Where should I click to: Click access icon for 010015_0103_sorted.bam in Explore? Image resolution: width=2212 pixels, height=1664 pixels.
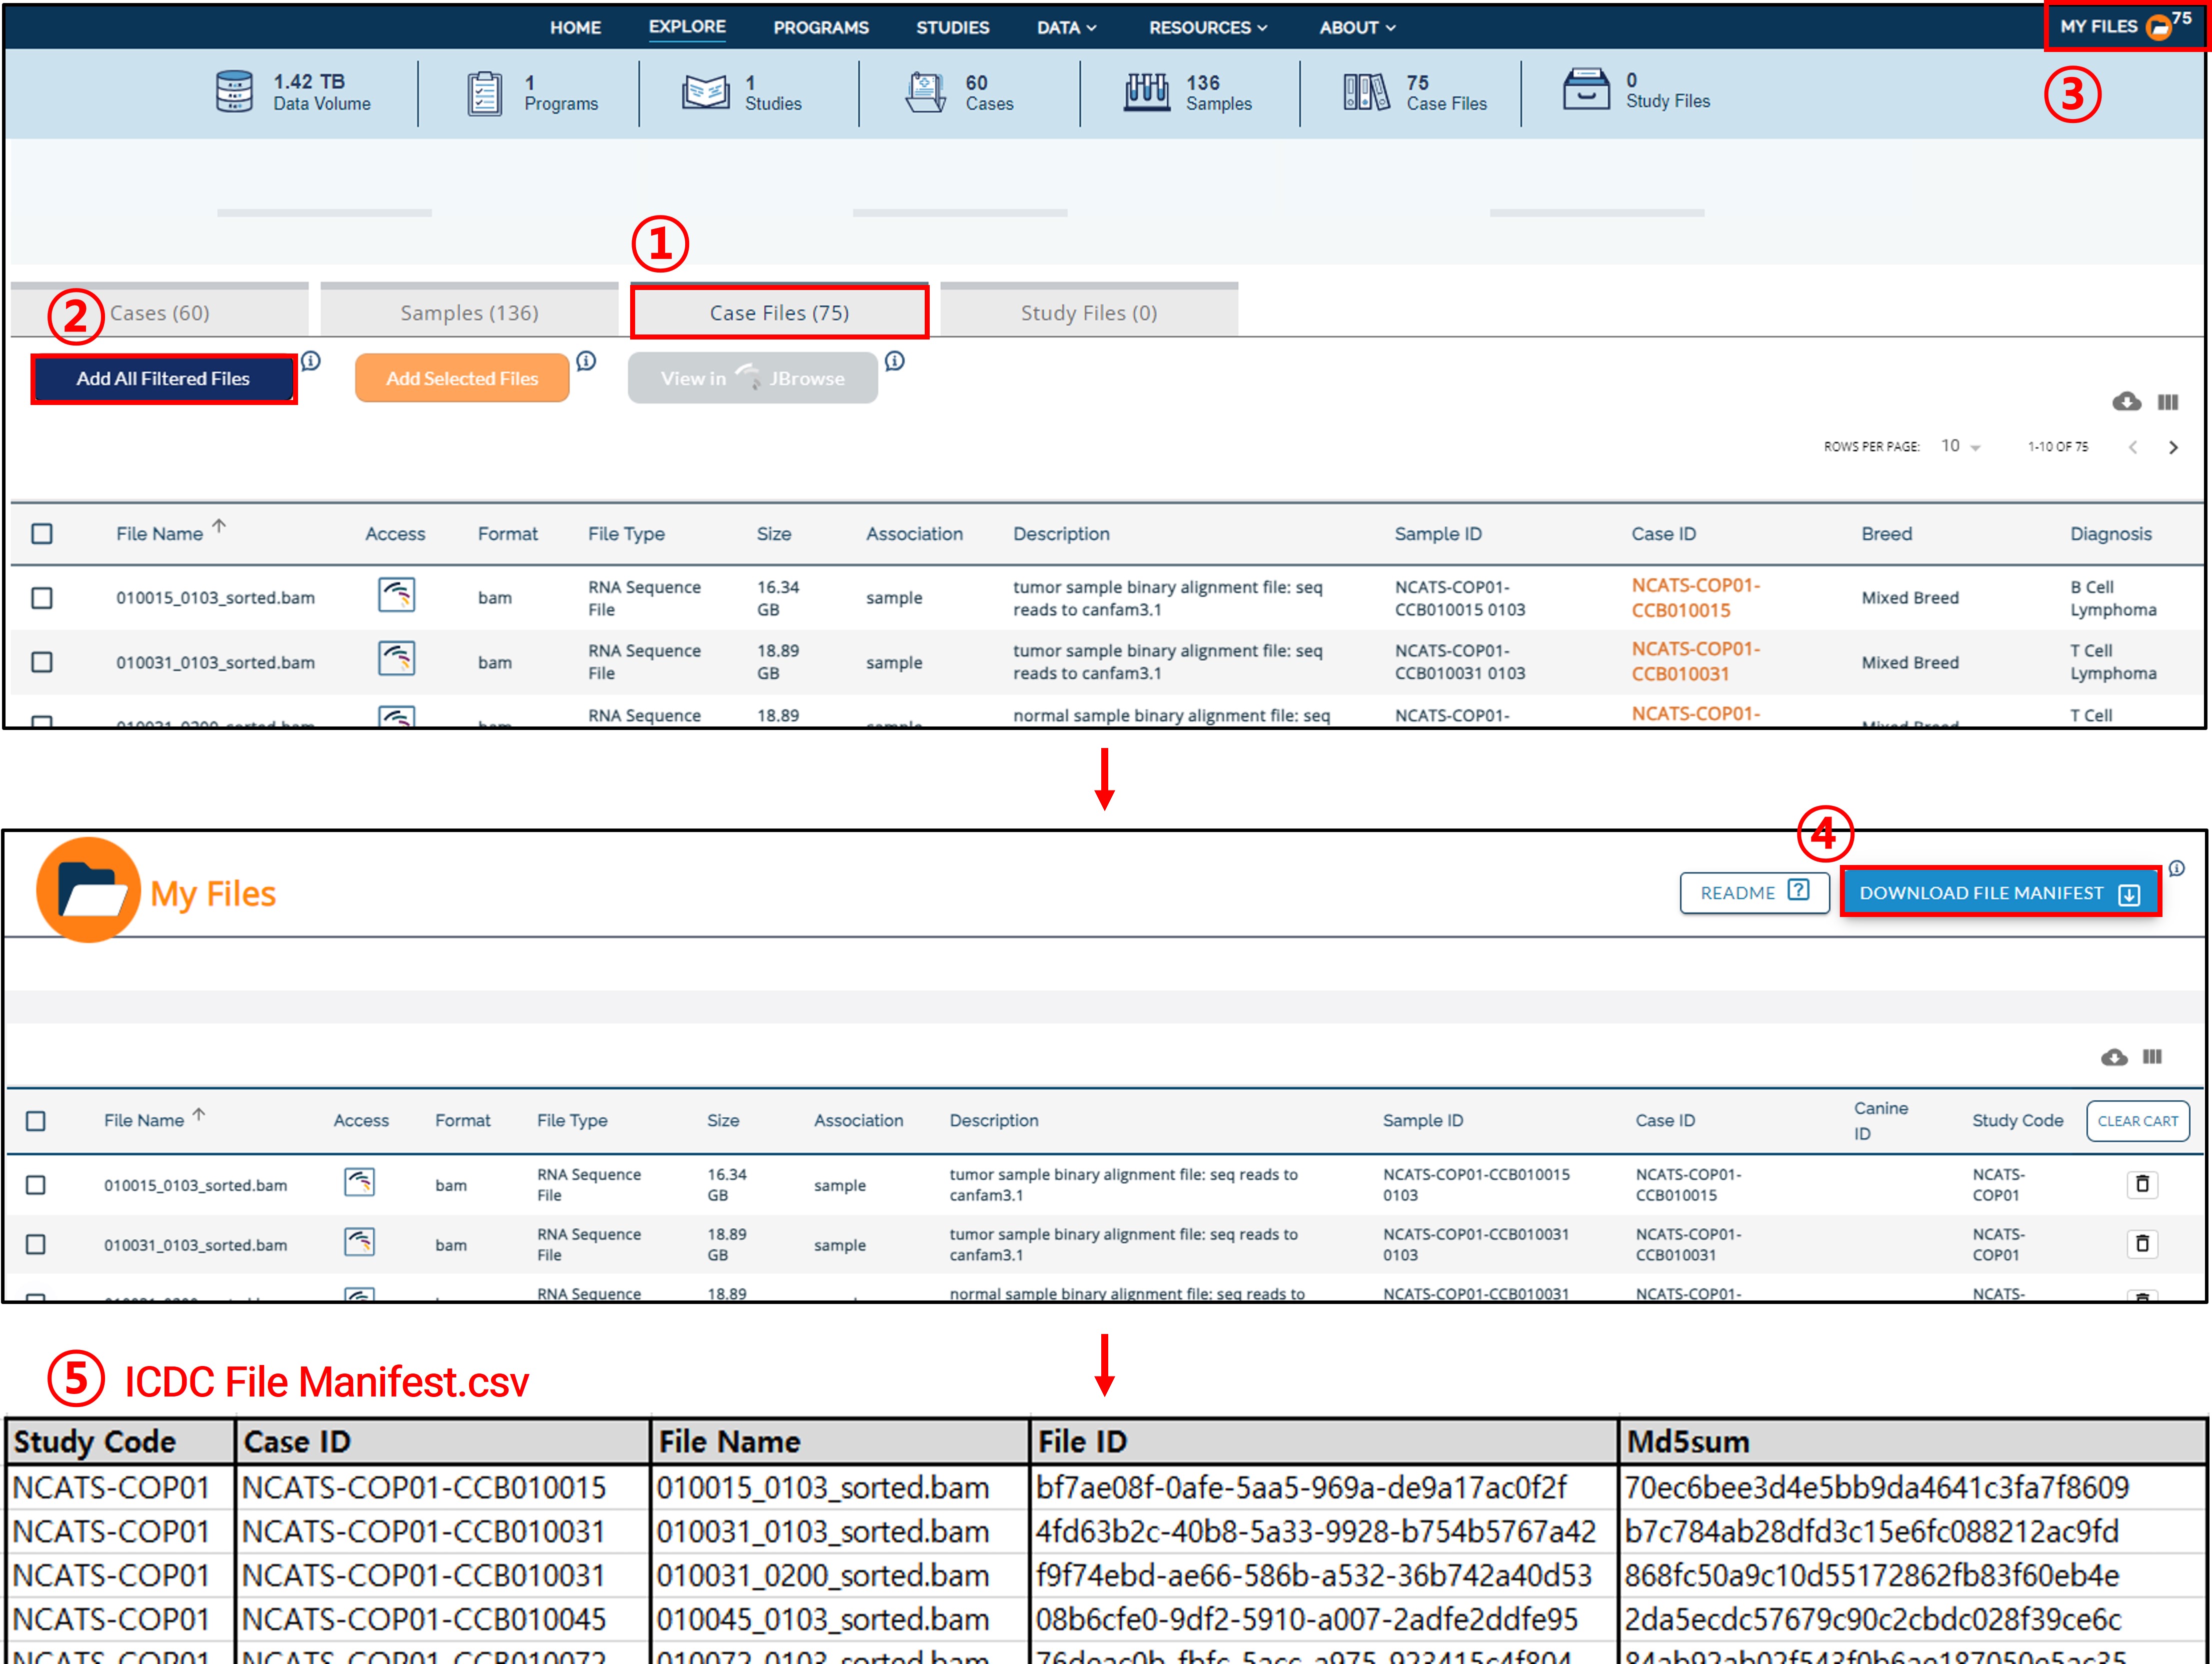397,595
